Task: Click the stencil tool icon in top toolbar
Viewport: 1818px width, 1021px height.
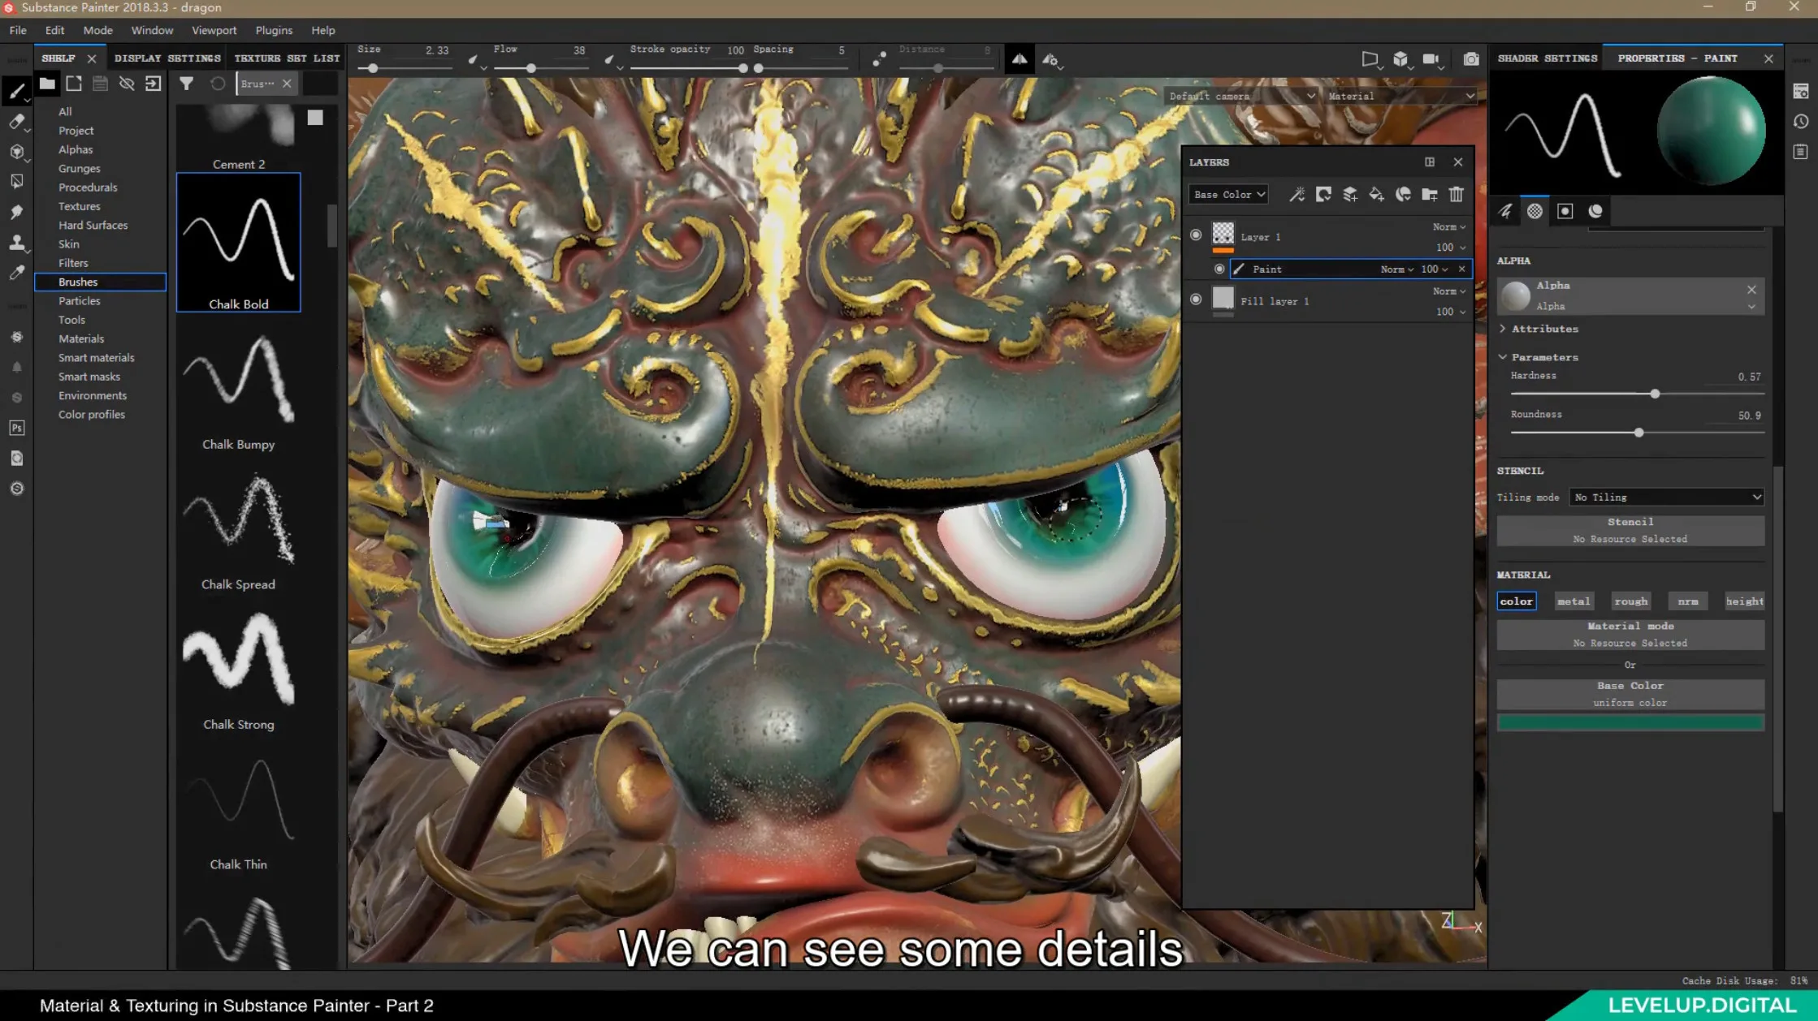Action: 1020,58
